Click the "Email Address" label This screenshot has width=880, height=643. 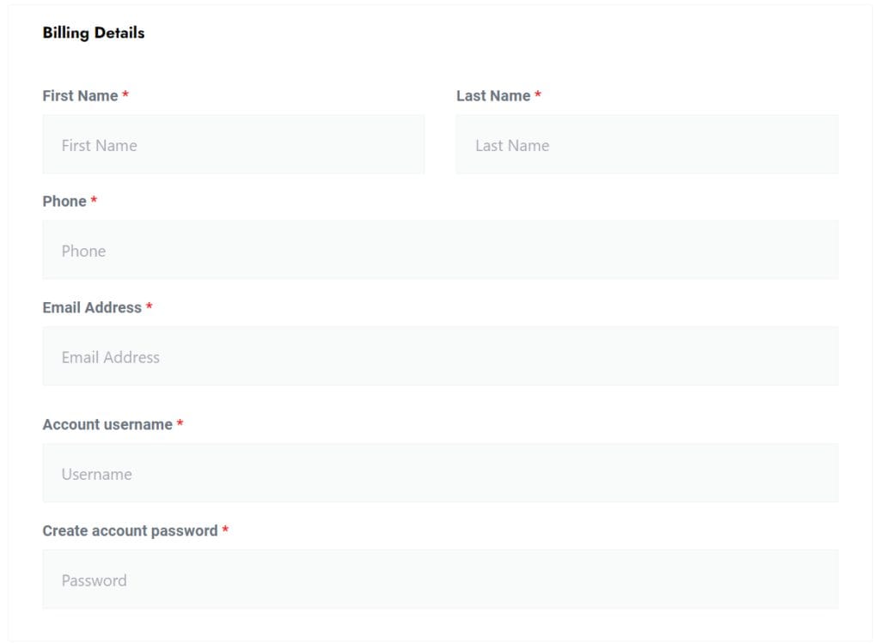coord(92,307)
